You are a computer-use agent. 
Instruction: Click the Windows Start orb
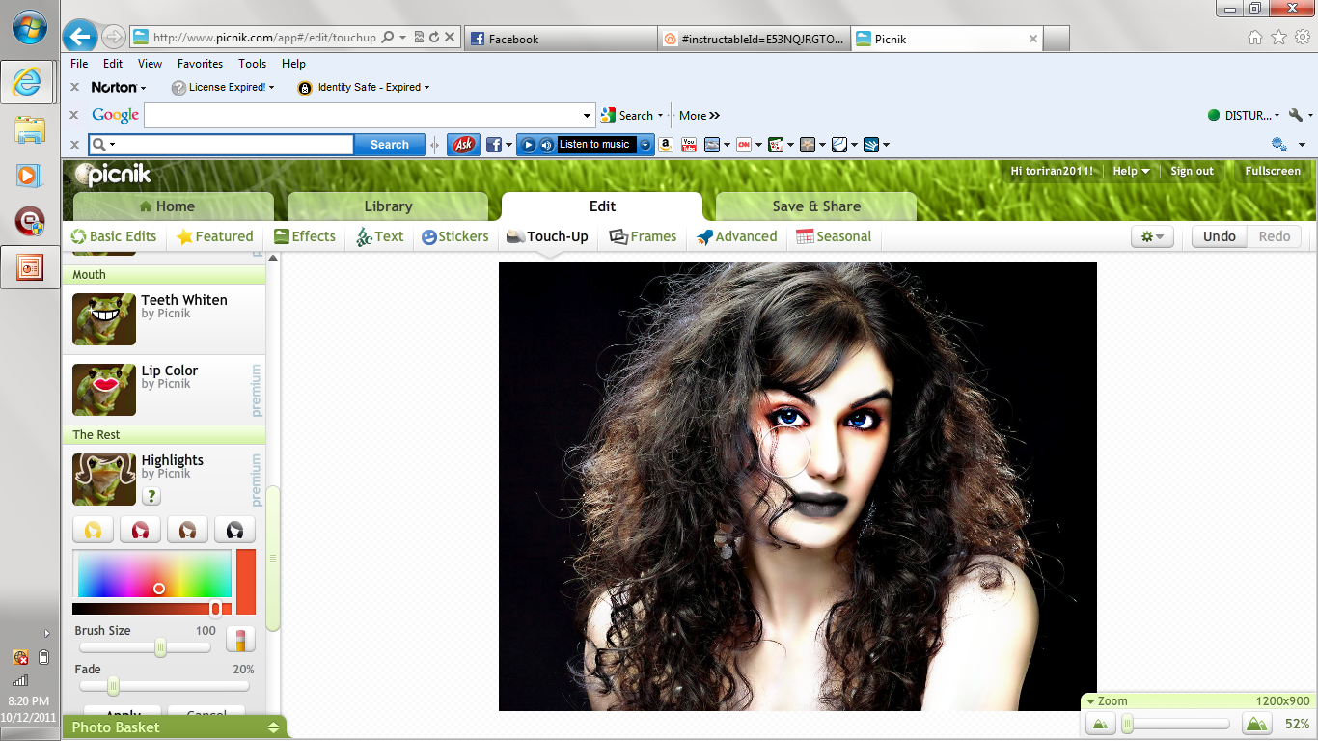pyautogui.click(x=29, y=27)
